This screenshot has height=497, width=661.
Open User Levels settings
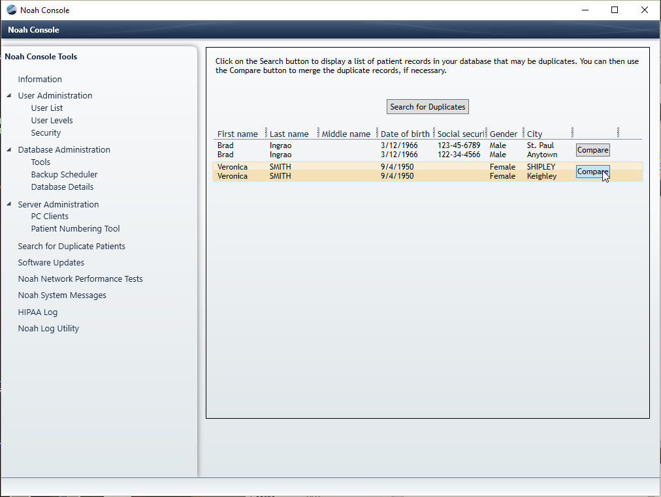52,121
